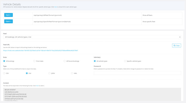Copy the feed URL with Copy button
Image resolution: width=186 pixels, height=103 pixels.
click(x=176, y=46)
